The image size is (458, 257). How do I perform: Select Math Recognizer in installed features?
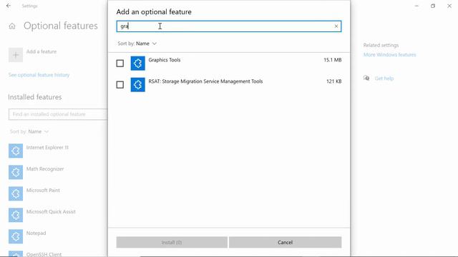[45, 169]
